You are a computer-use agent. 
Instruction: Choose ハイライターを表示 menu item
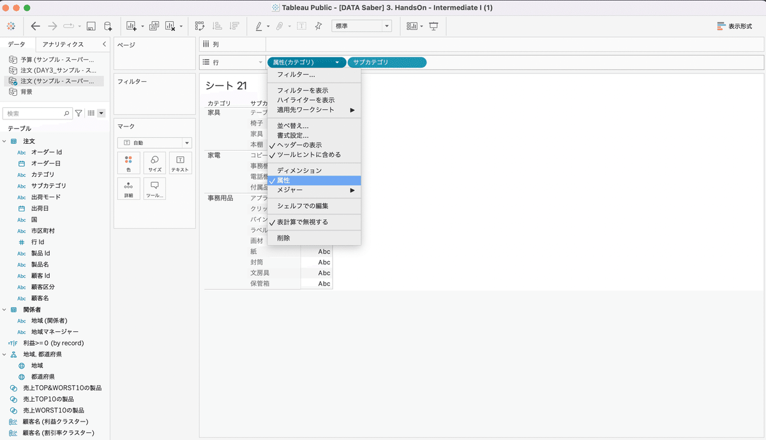pos(314,100)
